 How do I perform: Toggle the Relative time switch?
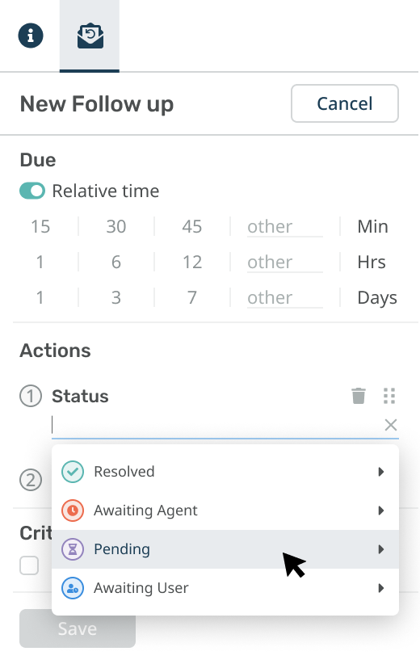[32, 191]
